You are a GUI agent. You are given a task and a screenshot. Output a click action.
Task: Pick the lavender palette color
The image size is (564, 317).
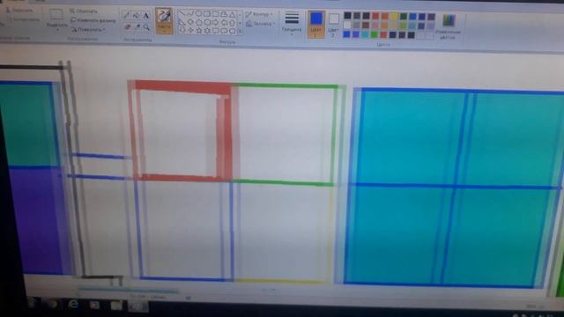tap(431, 26)
